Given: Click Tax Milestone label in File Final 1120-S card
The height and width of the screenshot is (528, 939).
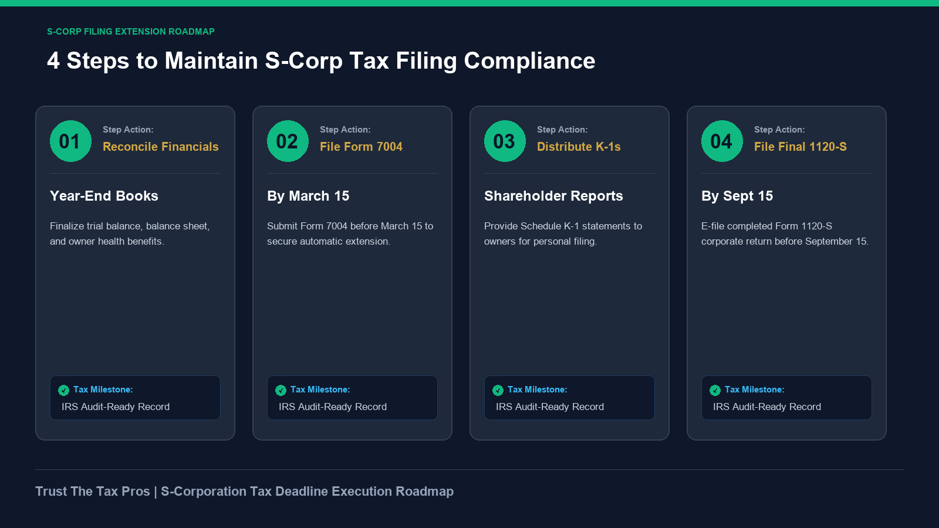Looking at the screenshot, I should tap(755, 390).
